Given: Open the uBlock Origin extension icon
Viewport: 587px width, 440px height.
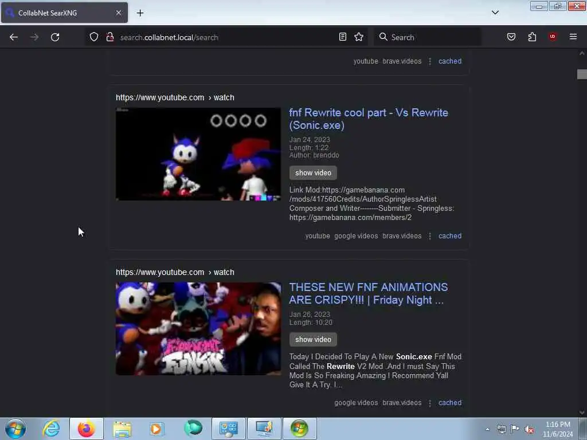Looking at the screenshot, I should pos(553,37).
